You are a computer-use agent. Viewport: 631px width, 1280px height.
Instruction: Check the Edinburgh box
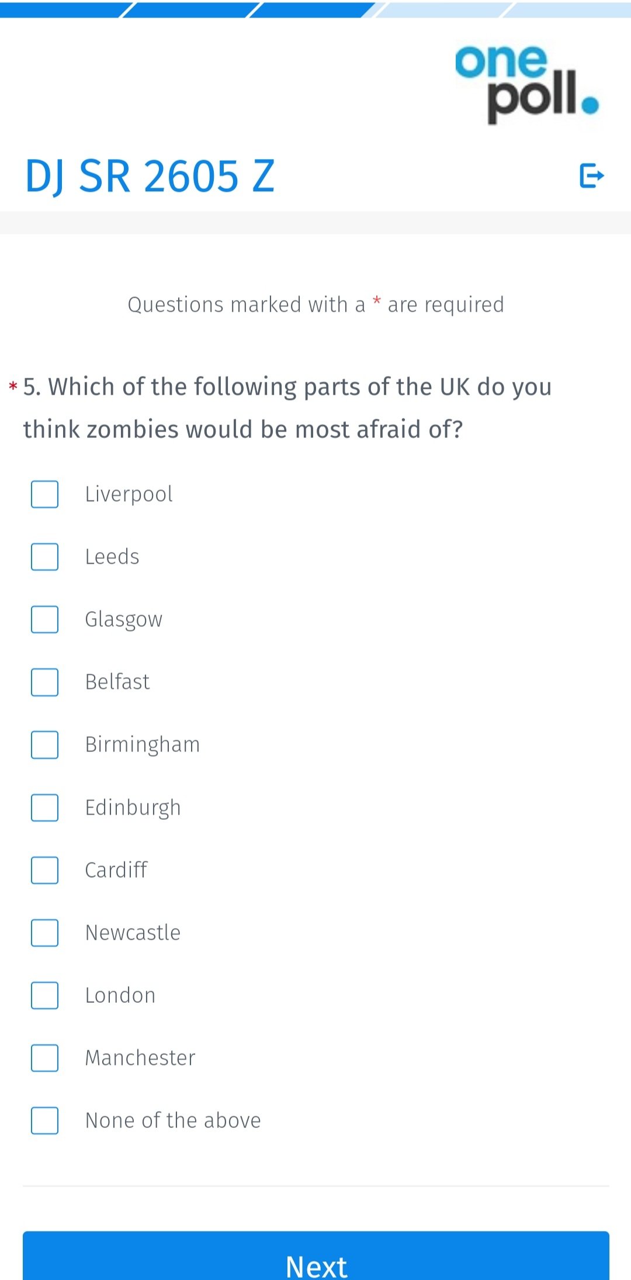(x=44, y=808)
